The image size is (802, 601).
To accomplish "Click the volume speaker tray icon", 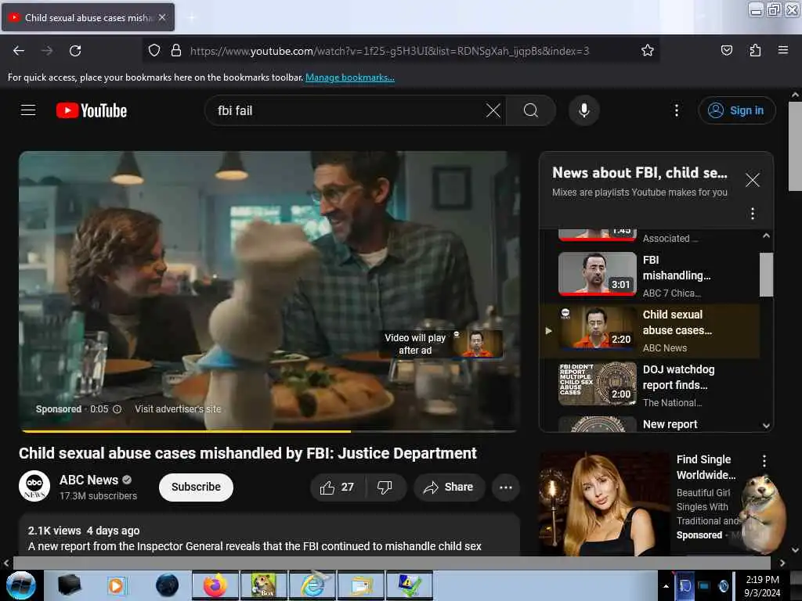I will 723,586.
